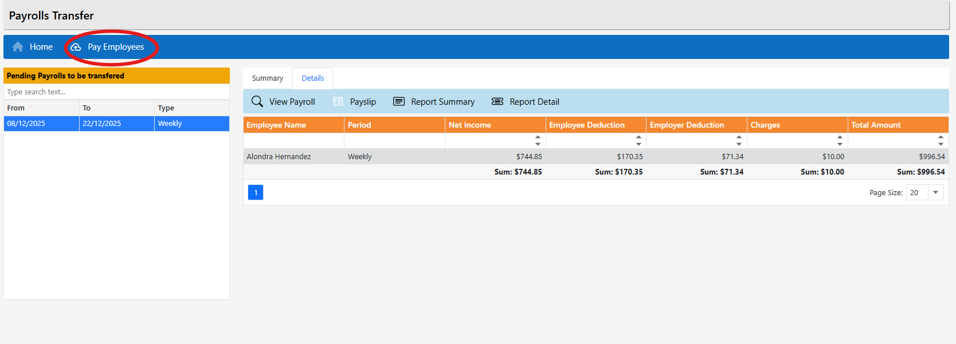
Task: Sort by Charges column header
Action: [x=797, y=125]
